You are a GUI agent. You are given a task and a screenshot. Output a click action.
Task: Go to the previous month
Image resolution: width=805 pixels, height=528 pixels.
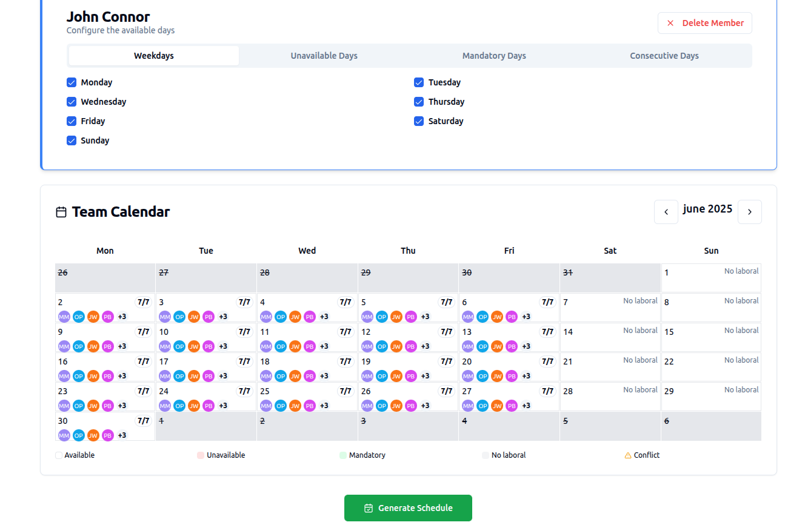[x=666, y=212]
